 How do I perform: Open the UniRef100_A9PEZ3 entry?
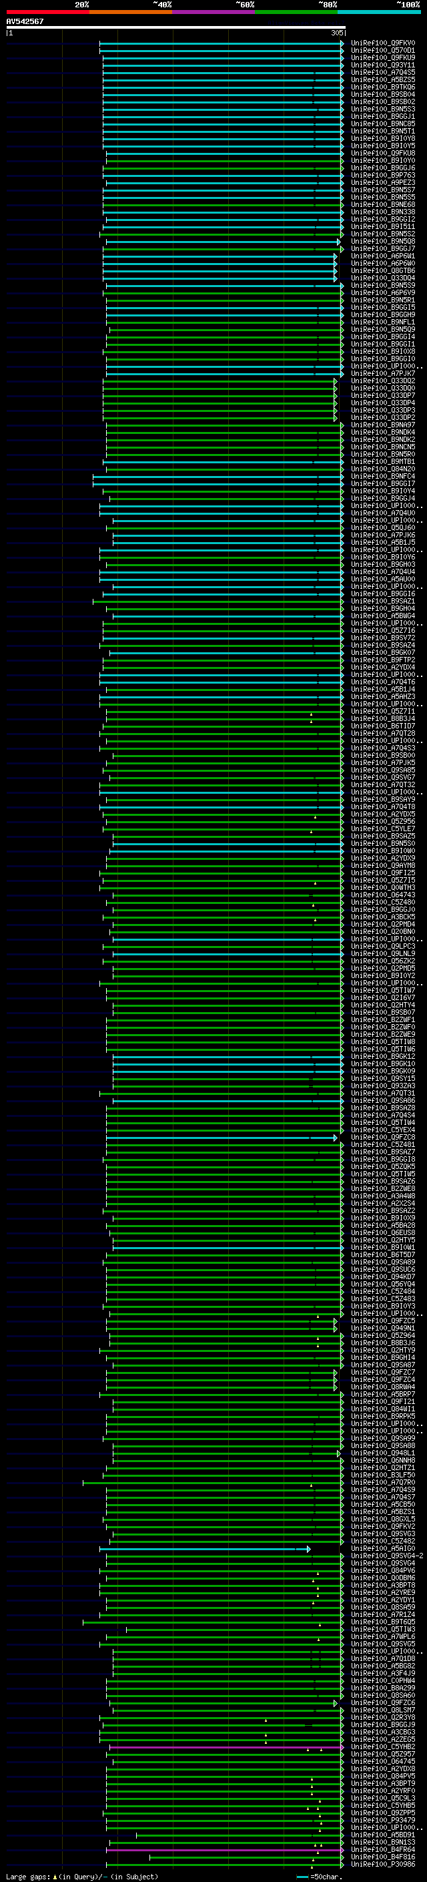tap(383, 183)
